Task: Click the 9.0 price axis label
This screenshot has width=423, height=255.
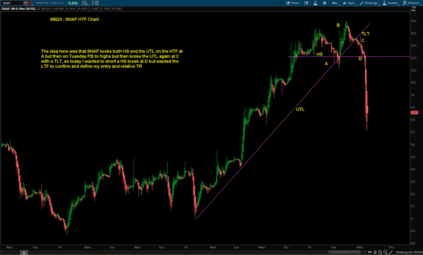Action: [412, 219]
